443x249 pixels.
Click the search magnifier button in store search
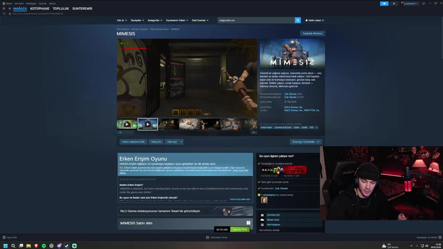[298, 20]
